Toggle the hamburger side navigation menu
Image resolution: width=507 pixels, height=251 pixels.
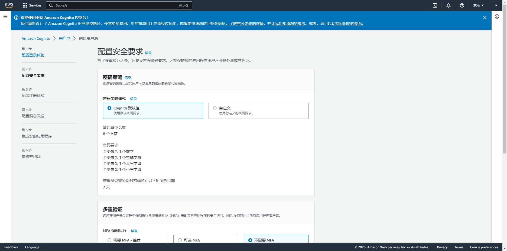click(5, 17)
